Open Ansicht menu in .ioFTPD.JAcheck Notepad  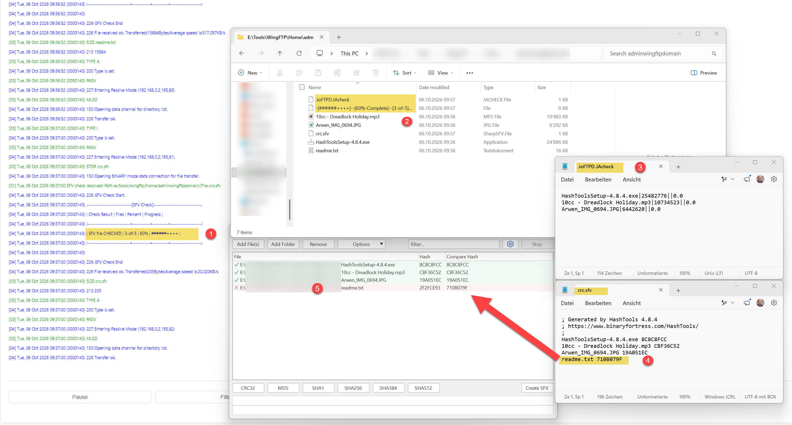click(632, 179)
